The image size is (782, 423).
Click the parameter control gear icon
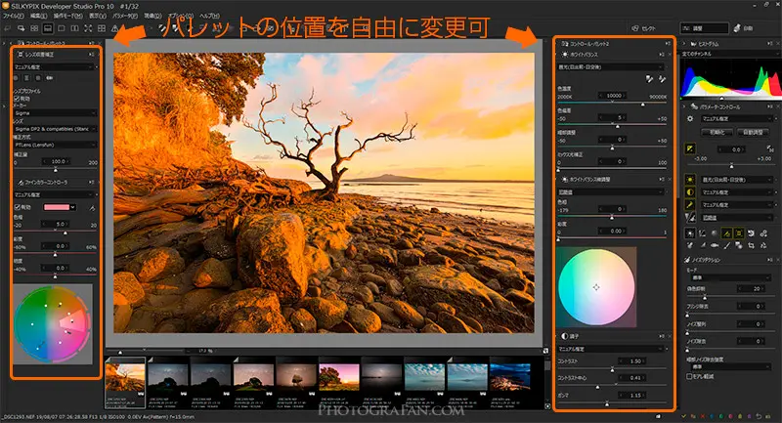pyautogui.click(x=690, y=118)
